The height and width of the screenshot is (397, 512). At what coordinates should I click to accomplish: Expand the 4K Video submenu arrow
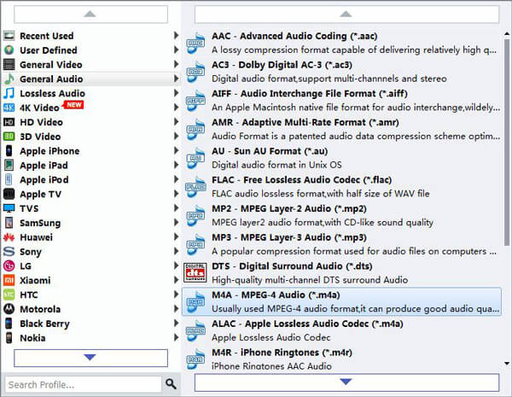click(176, 108)
